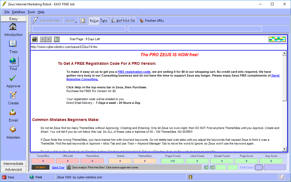Click the Freshen URLs toolbar item
The height and width of the screenshot is (182, 291).
pos(152,21)
